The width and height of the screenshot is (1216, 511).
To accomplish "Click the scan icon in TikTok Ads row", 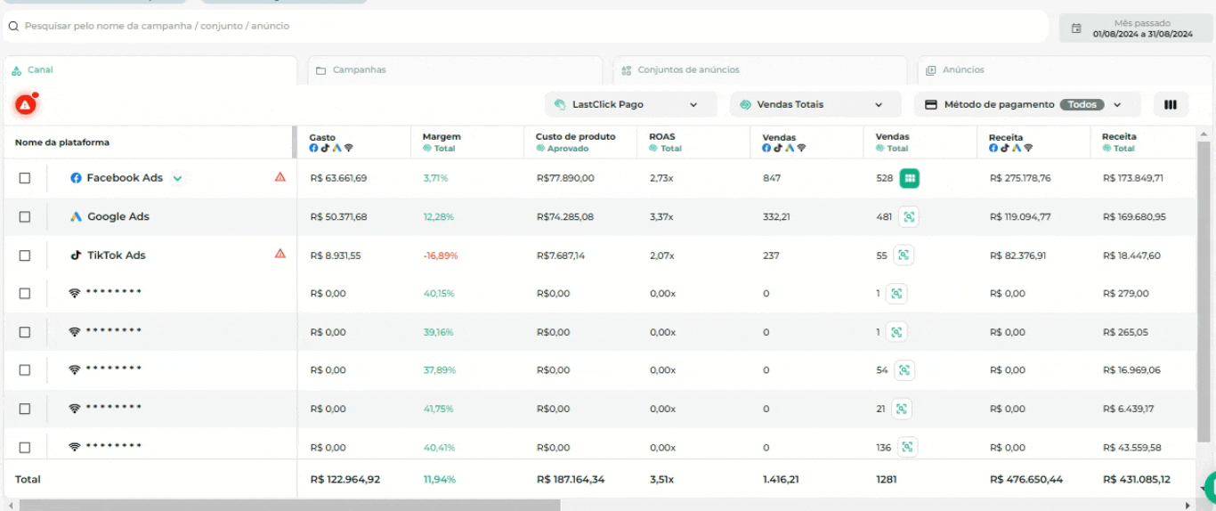I will coord(904,255).
